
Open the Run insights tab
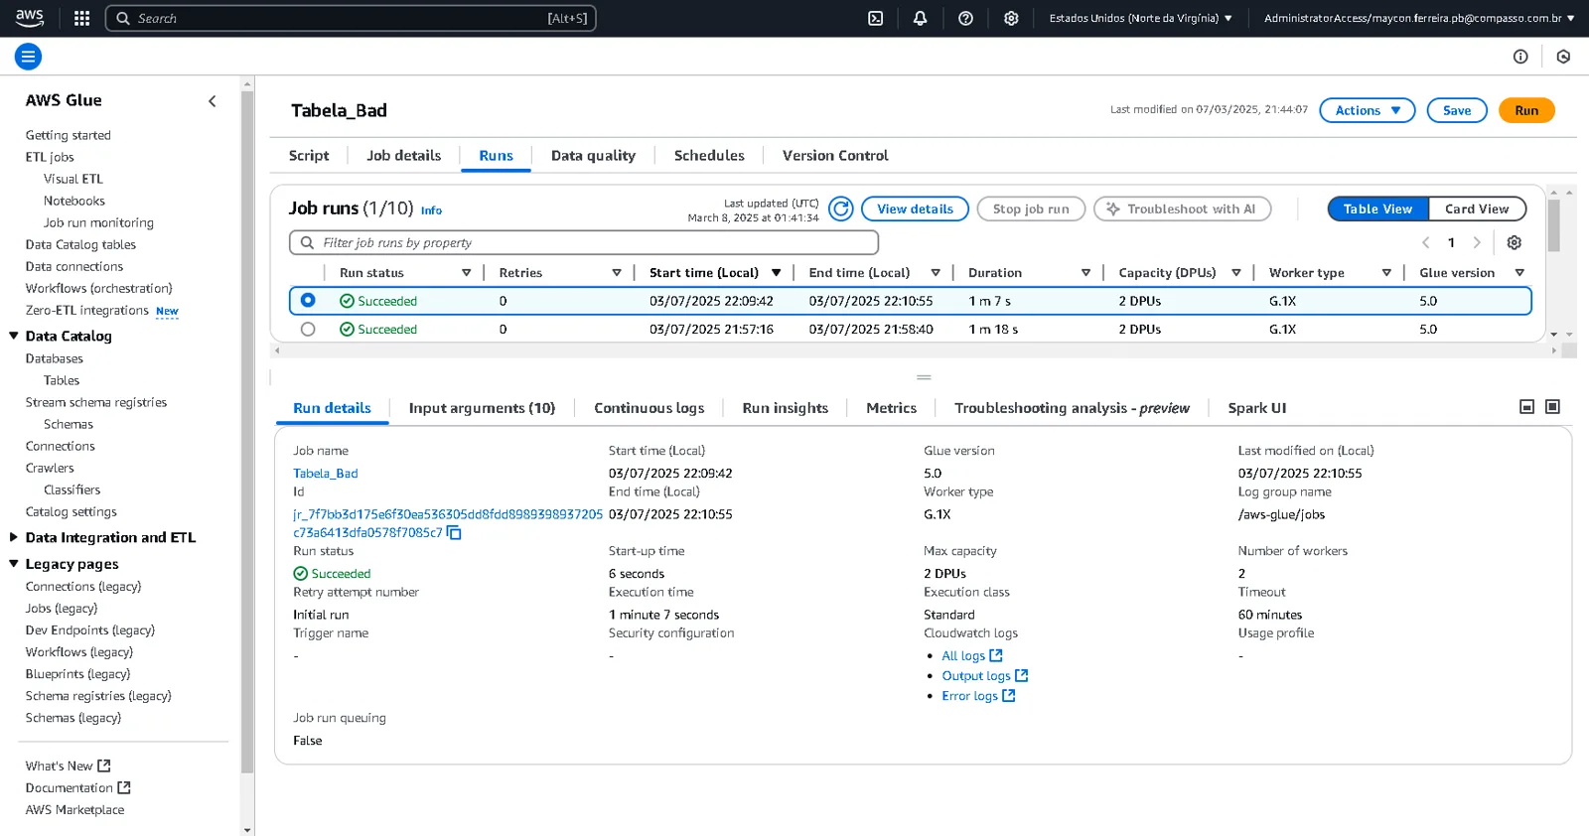pyautogui.click(x=786, y=408)
